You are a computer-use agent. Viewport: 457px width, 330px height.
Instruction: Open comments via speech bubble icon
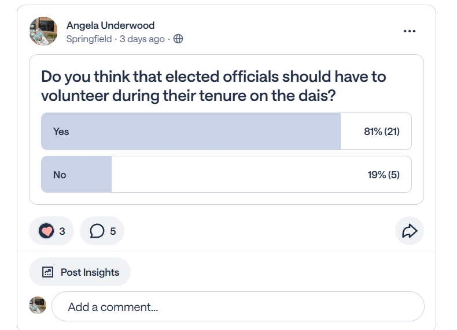[97, 231]
